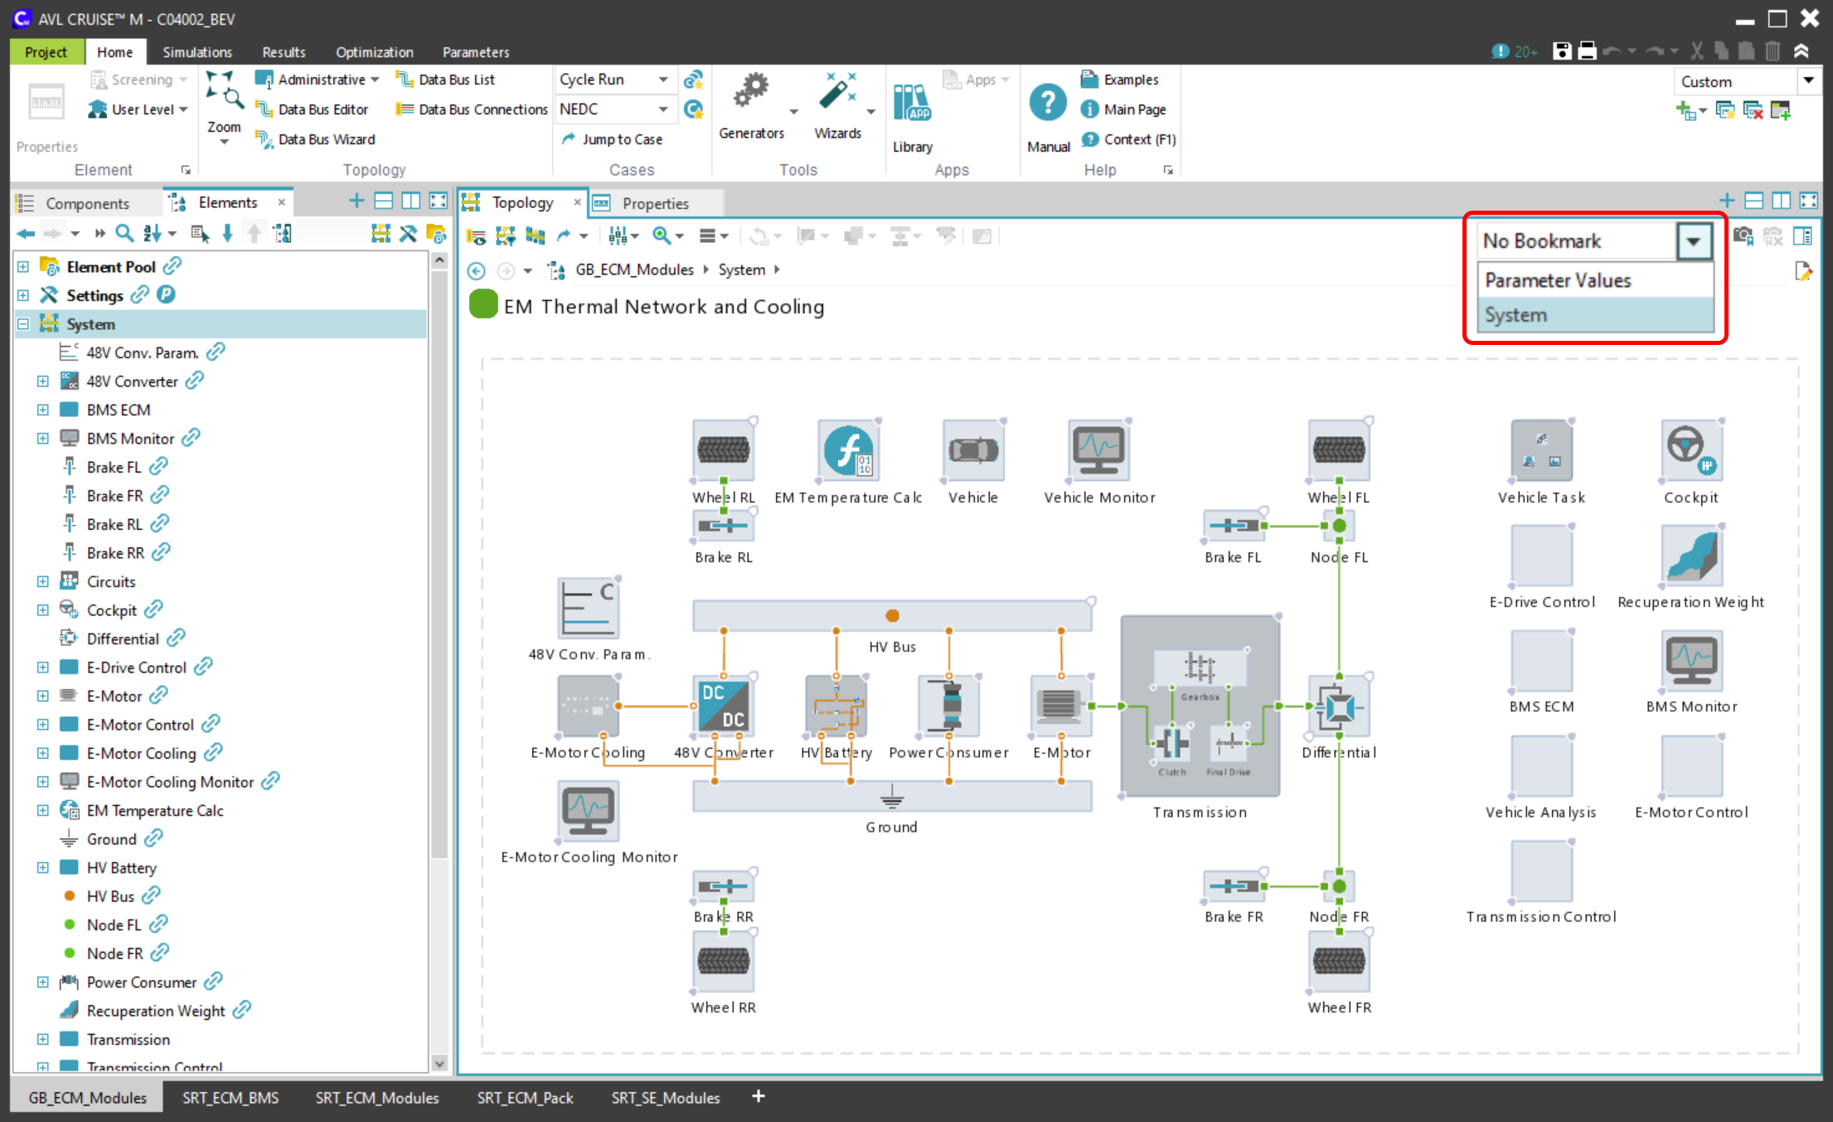Open the No Bookmark dropdown arrow
Image resolution: width=1833 pixels, height=1122 pixels.
pyautogui.click(x=1693, y=241)
